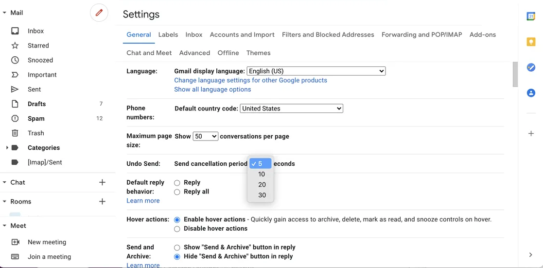Click Show all language options link
Image resolution: width=543 pixels, height=268 pixels.
pos(212,90)
